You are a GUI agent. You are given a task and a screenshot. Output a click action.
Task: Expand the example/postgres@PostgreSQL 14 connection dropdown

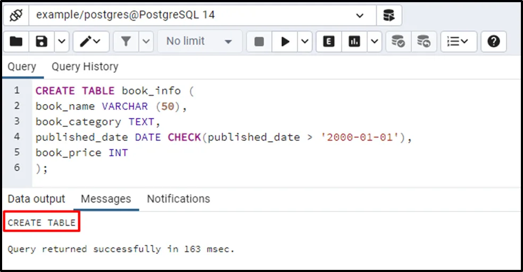pyautogui.click(x=360, y=15)
